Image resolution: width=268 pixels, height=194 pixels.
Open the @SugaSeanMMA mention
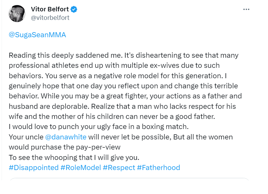(x=37, y=35)
